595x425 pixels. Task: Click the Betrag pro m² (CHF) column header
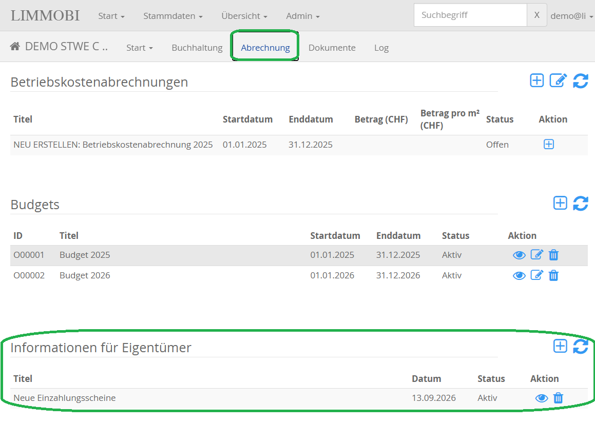point(450,119)
